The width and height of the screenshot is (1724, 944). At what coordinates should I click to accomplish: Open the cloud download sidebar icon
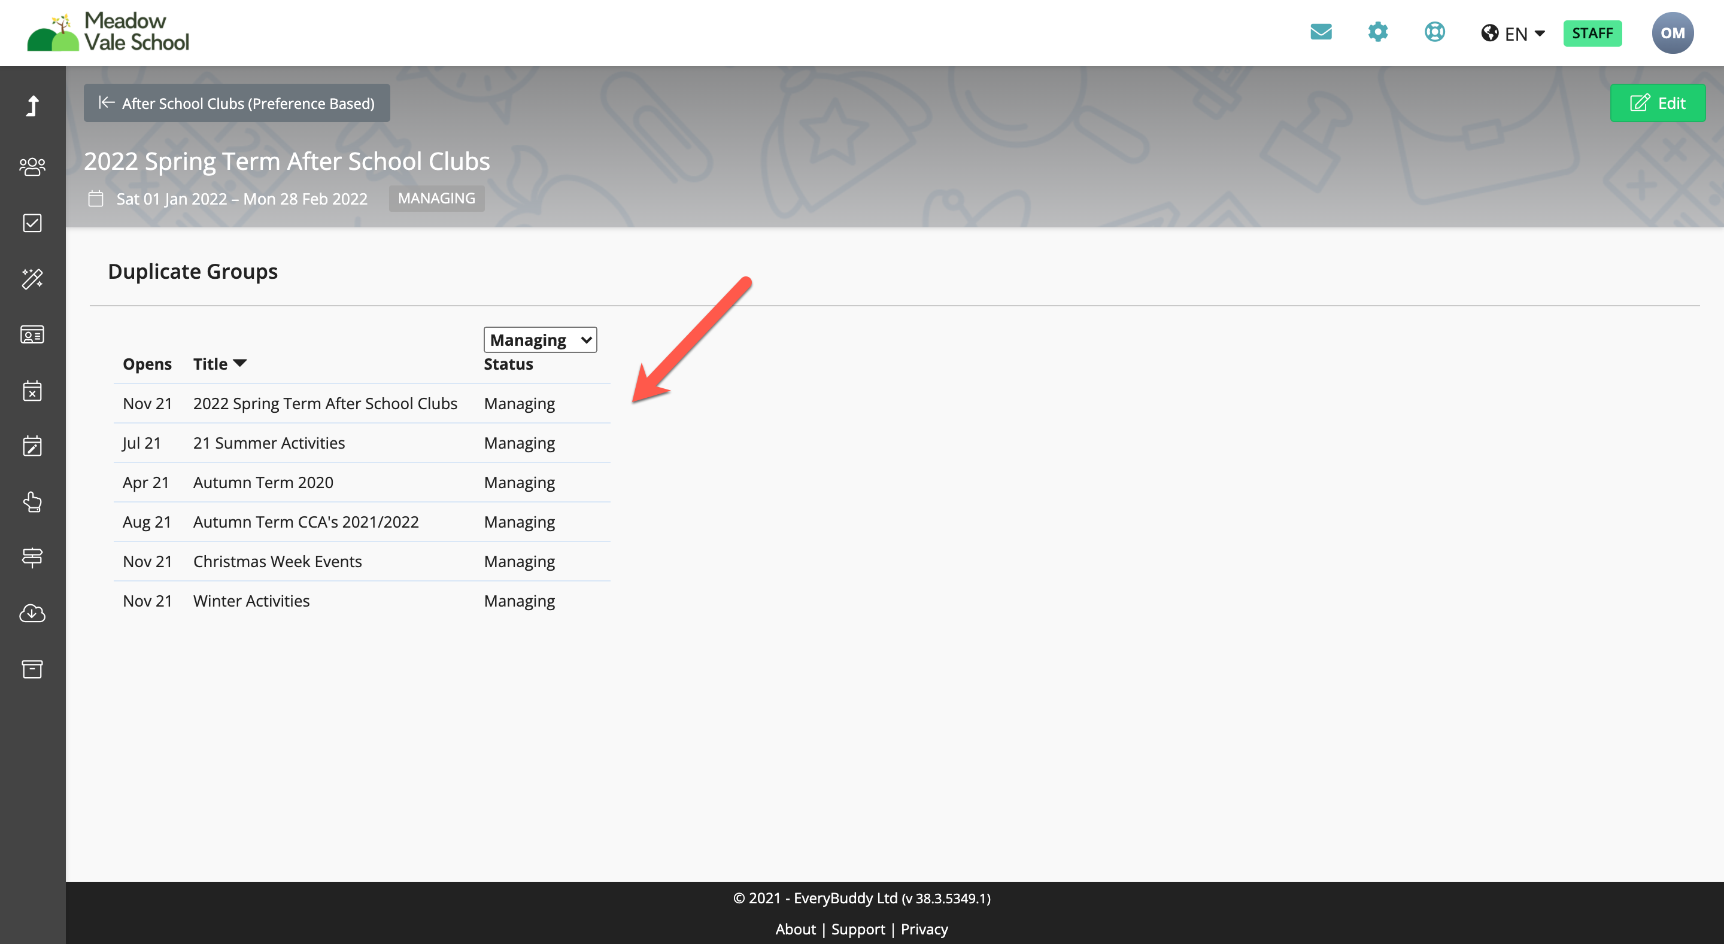32,613
